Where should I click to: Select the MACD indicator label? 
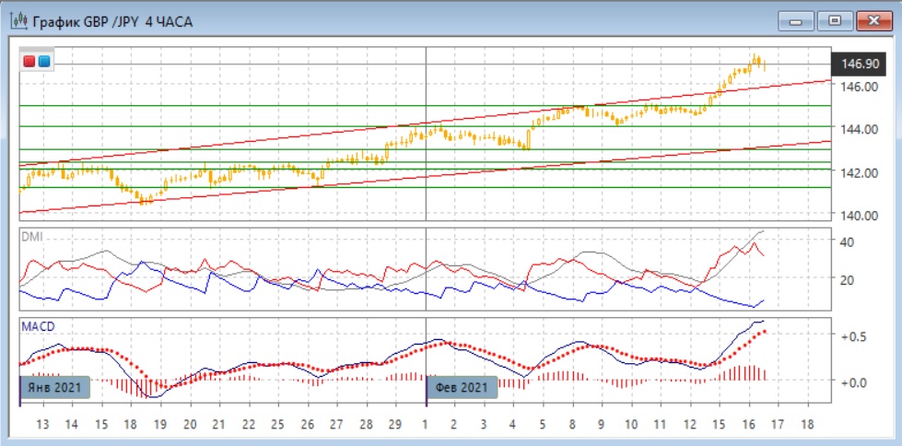click(38, 326)
